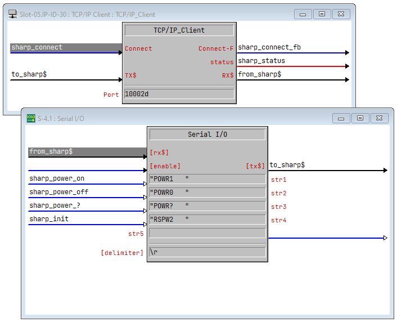Select the sharp_status output signal

(x=261, y=61)
